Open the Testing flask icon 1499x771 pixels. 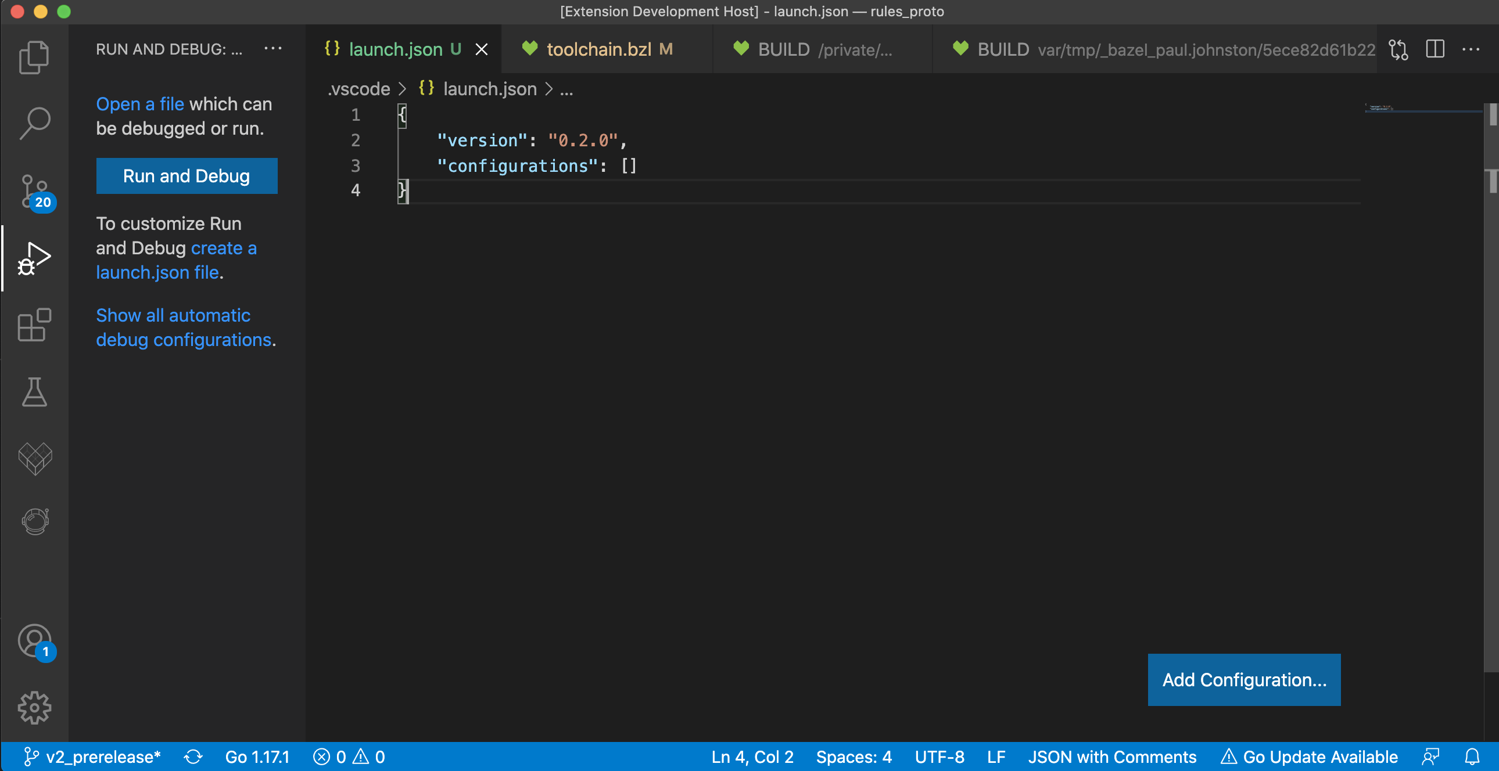(x=34, y=391)
